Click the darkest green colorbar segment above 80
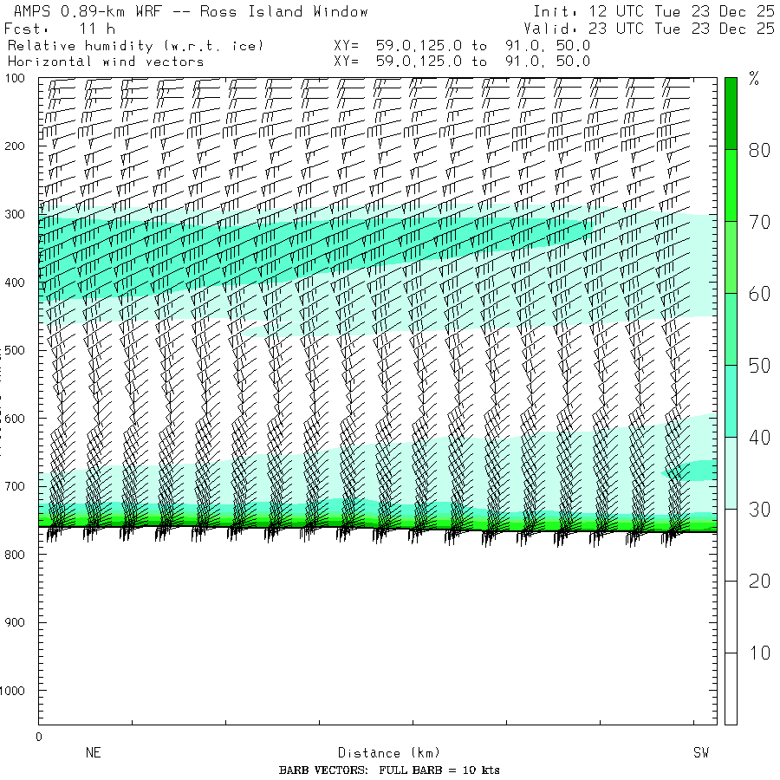This screenshot has height=780, width=780. (731, 113)
